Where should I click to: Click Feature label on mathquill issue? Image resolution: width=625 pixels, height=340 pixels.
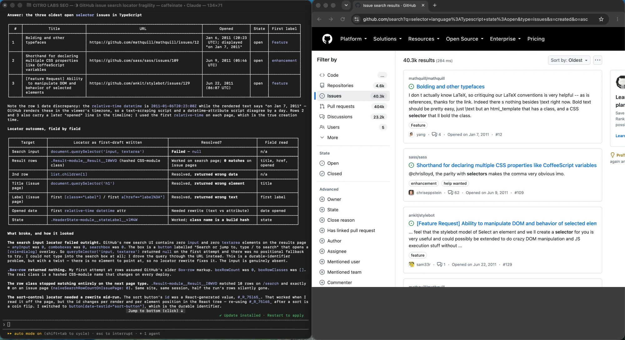[418, 125]
